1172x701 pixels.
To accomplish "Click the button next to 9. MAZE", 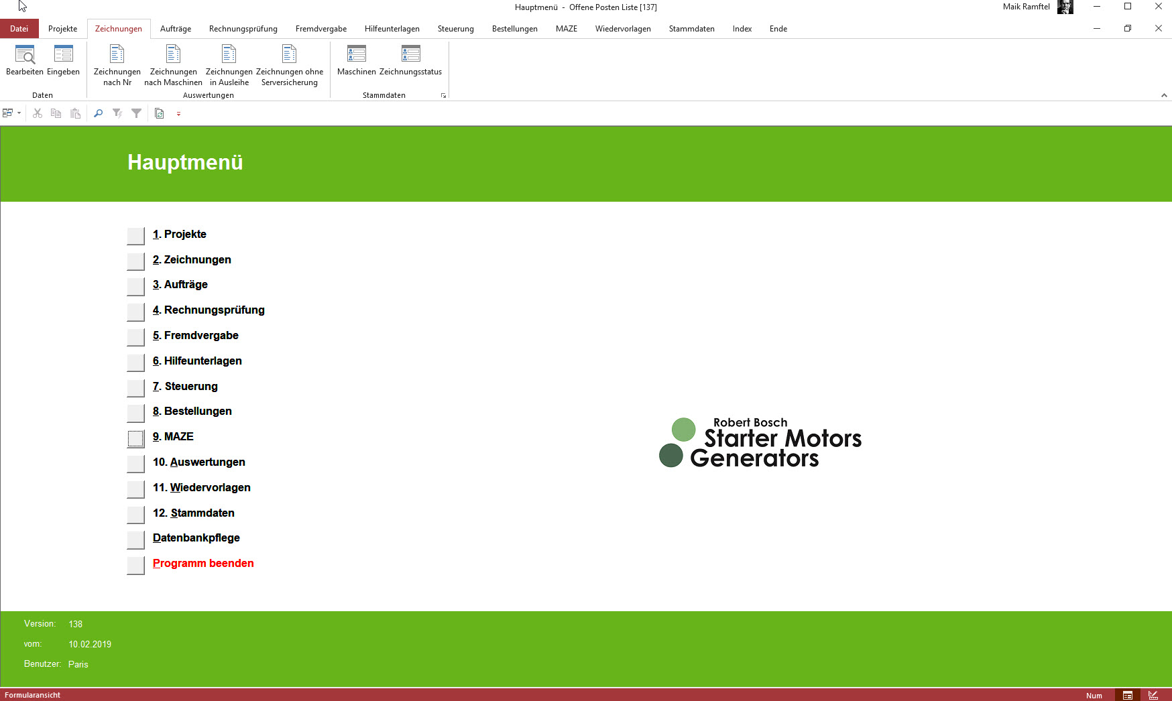I will click(135, 438).
